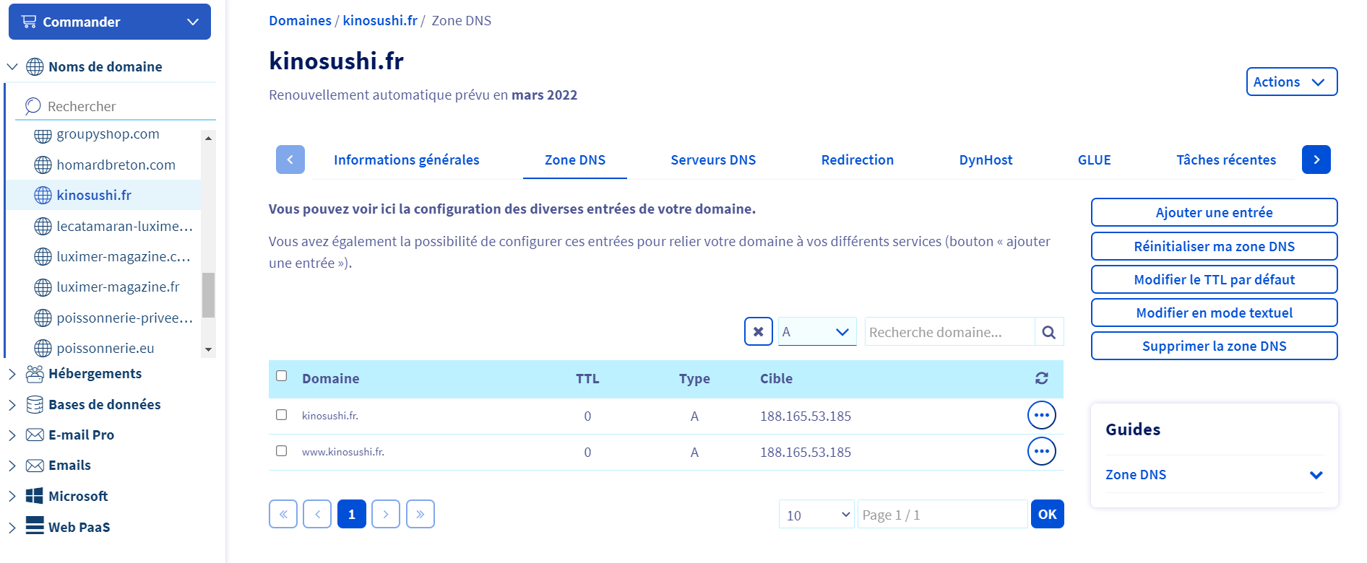Clear the filter with the X icon
This screenshot has width=1367, height=563.
(758, 332)
